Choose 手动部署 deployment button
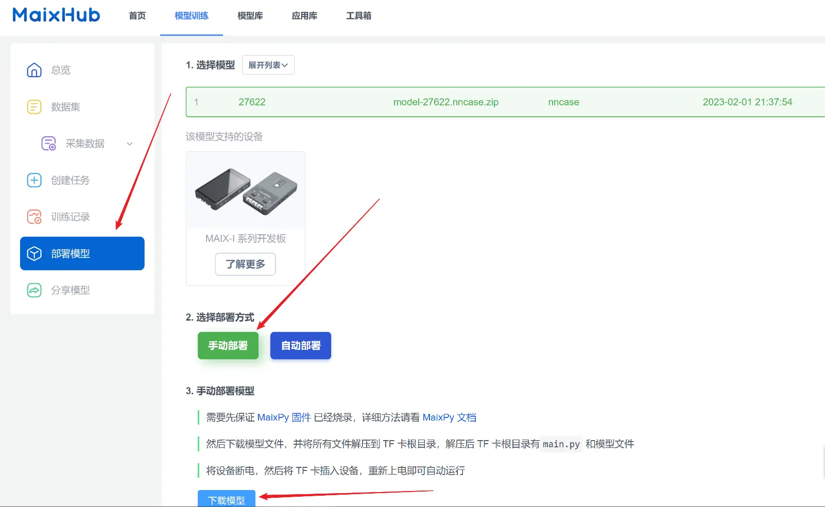Viewport: 825px width, 507px height. (x=228, y=345)
